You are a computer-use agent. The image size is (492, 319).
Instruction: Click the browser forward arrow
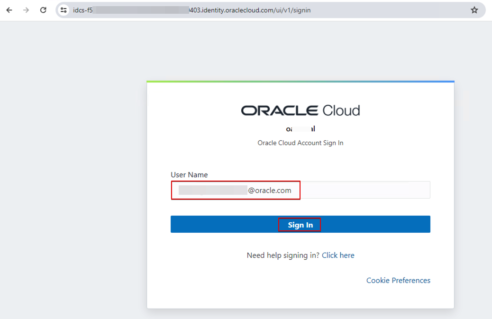point(26,10)
